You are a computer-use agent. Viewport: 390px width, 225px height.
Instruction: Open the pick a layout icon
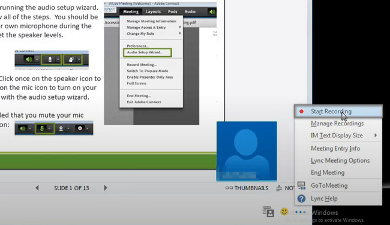coord(268,212)
